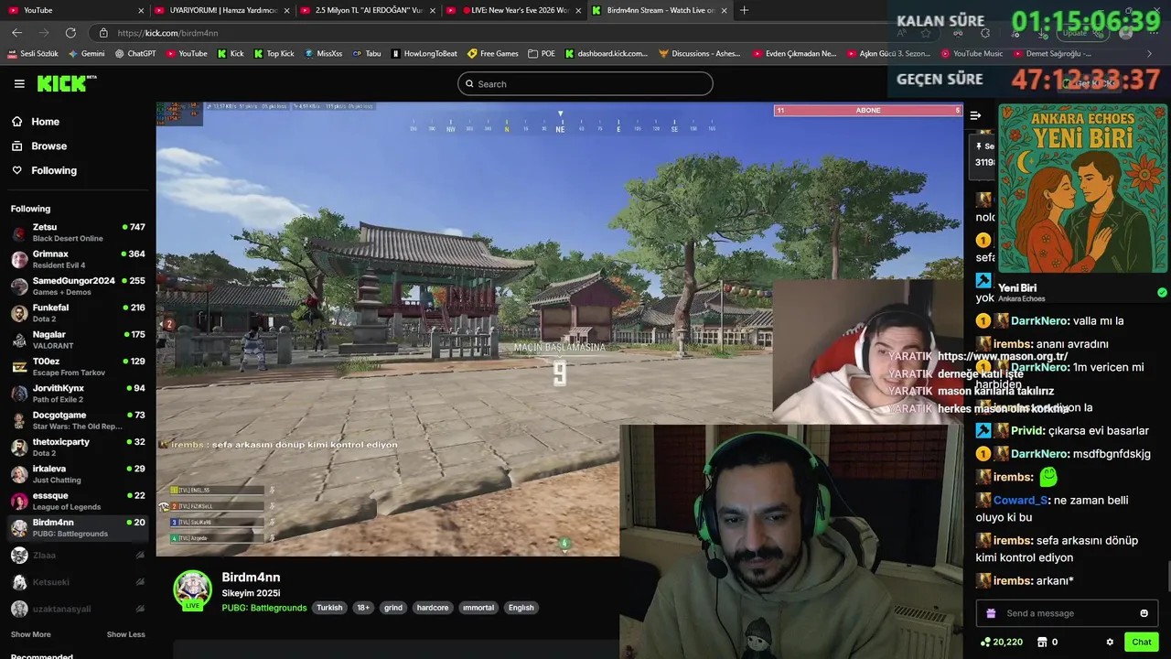Open the Gemini bookmark

(x=87, y=54)
